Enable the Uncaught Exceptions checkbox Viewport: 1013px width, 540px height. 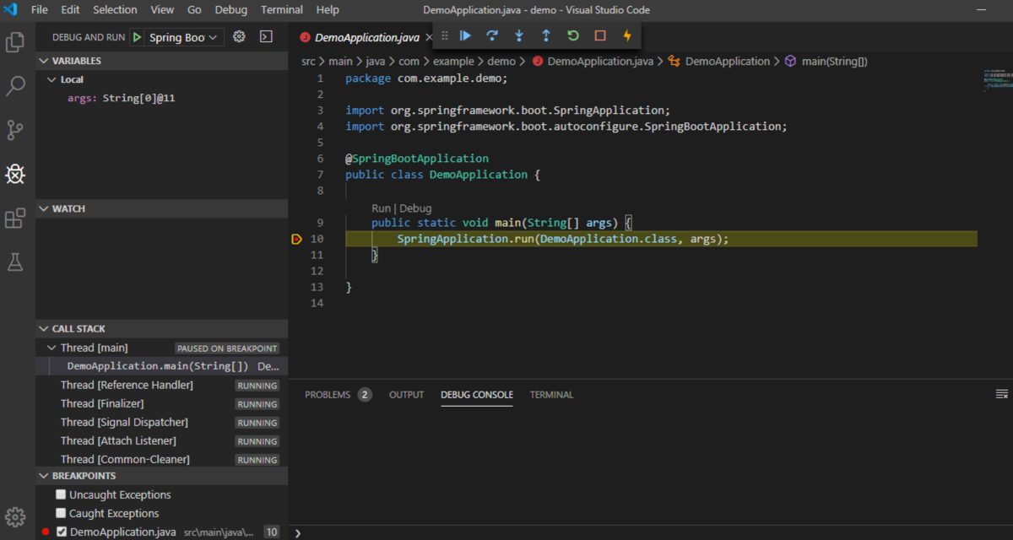pos(60,494)
